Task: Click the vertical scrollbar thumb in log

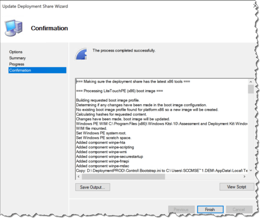Action: [251, 89]
